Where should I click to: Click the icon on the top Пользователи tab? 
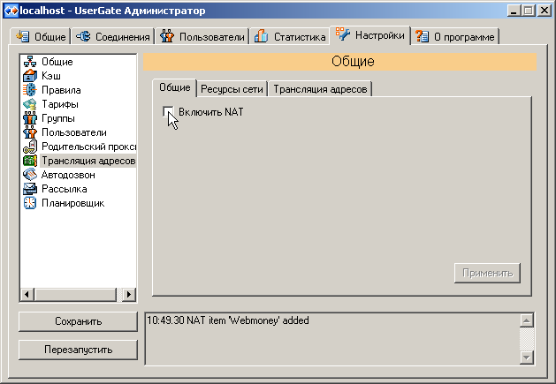[x=167, y=36]
